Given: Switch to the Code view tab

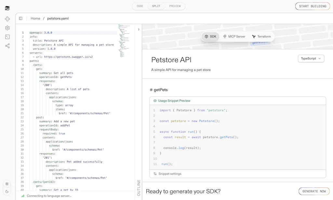Looking at the screenshot, I should tap(140, 6).
